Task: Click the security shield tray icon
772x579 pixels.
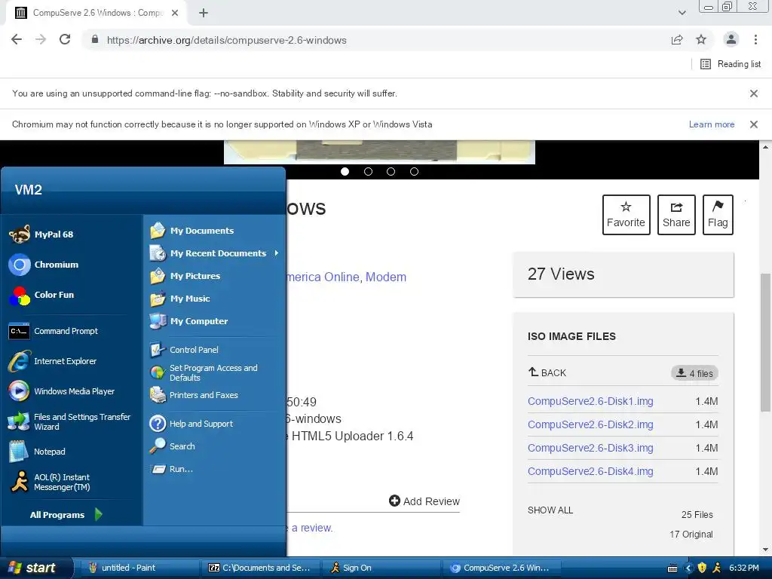Action: [702, 568]
